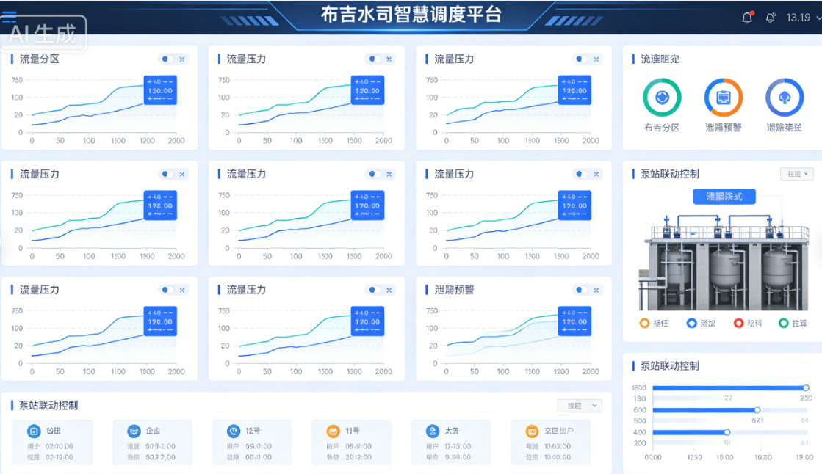This screenshot has height=474, width=822.
Task: Open the dropdown in the pump station image panel
Action: coord(796,174)
